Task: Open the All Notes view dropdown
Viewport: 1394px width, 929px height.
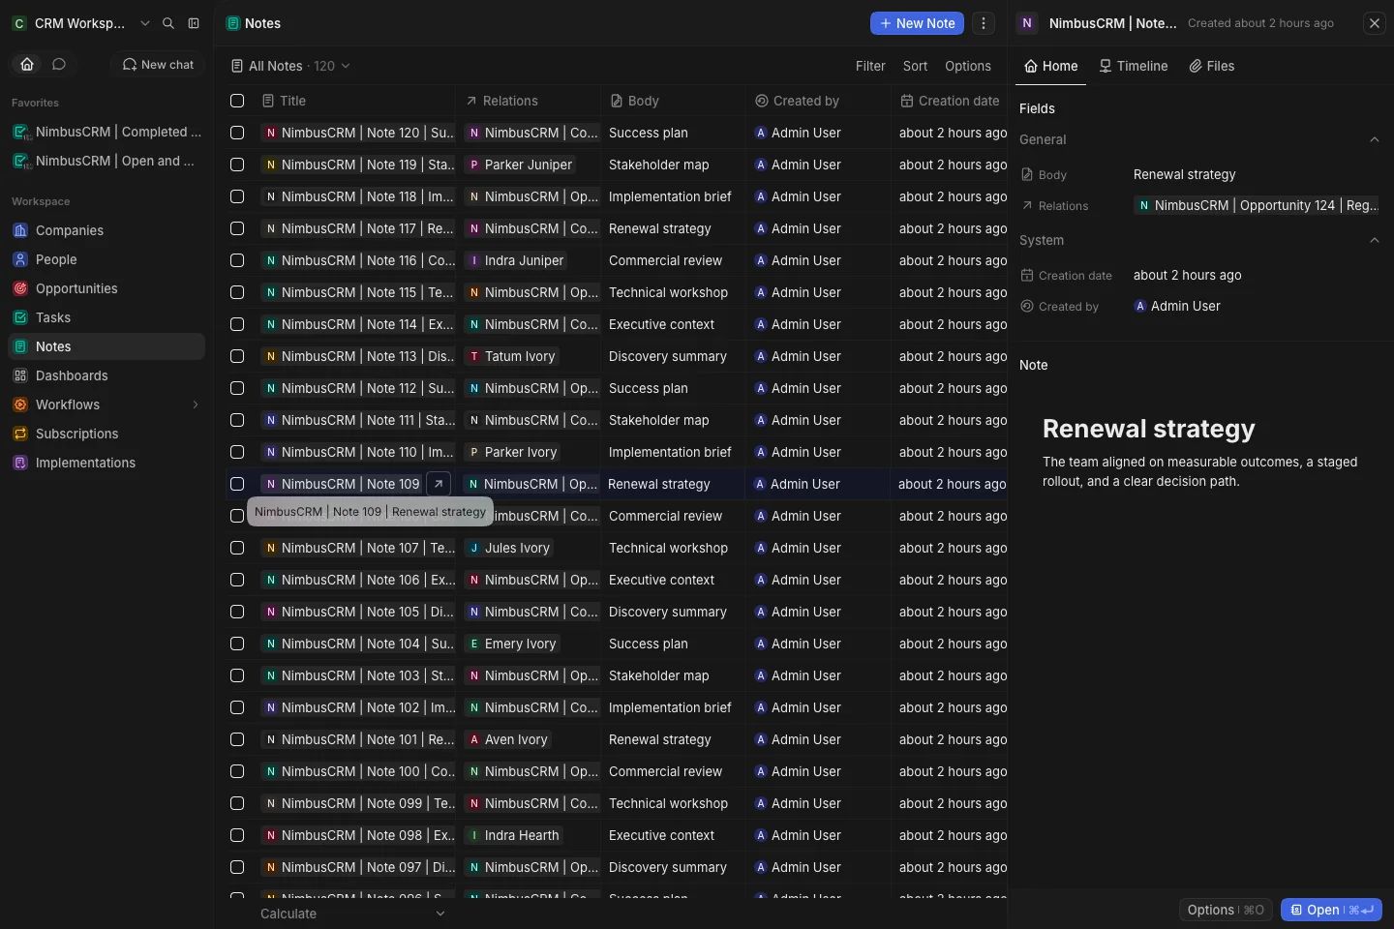Action: click(290, 66)
